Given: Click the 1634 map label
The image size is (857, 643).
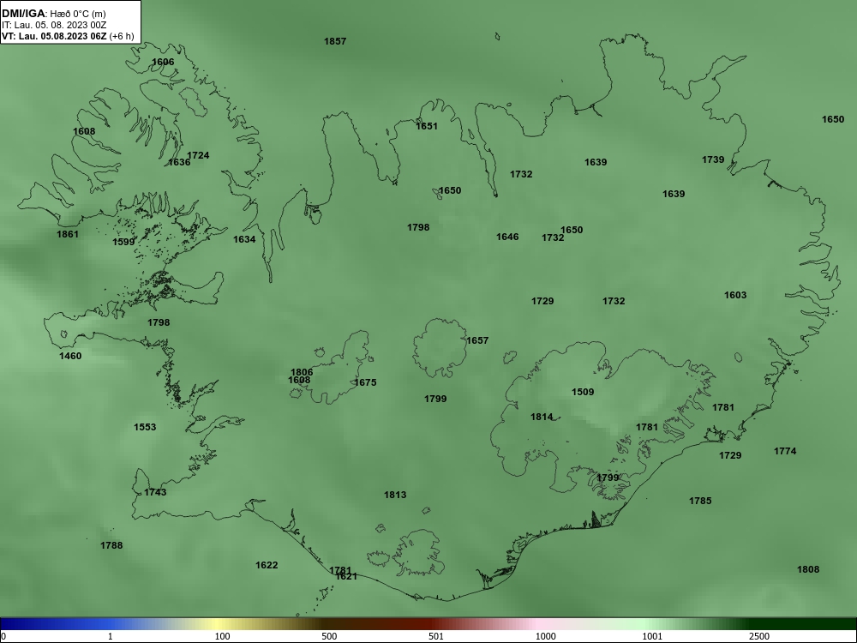Looking at the screenshot, I should tap(244, 239).
